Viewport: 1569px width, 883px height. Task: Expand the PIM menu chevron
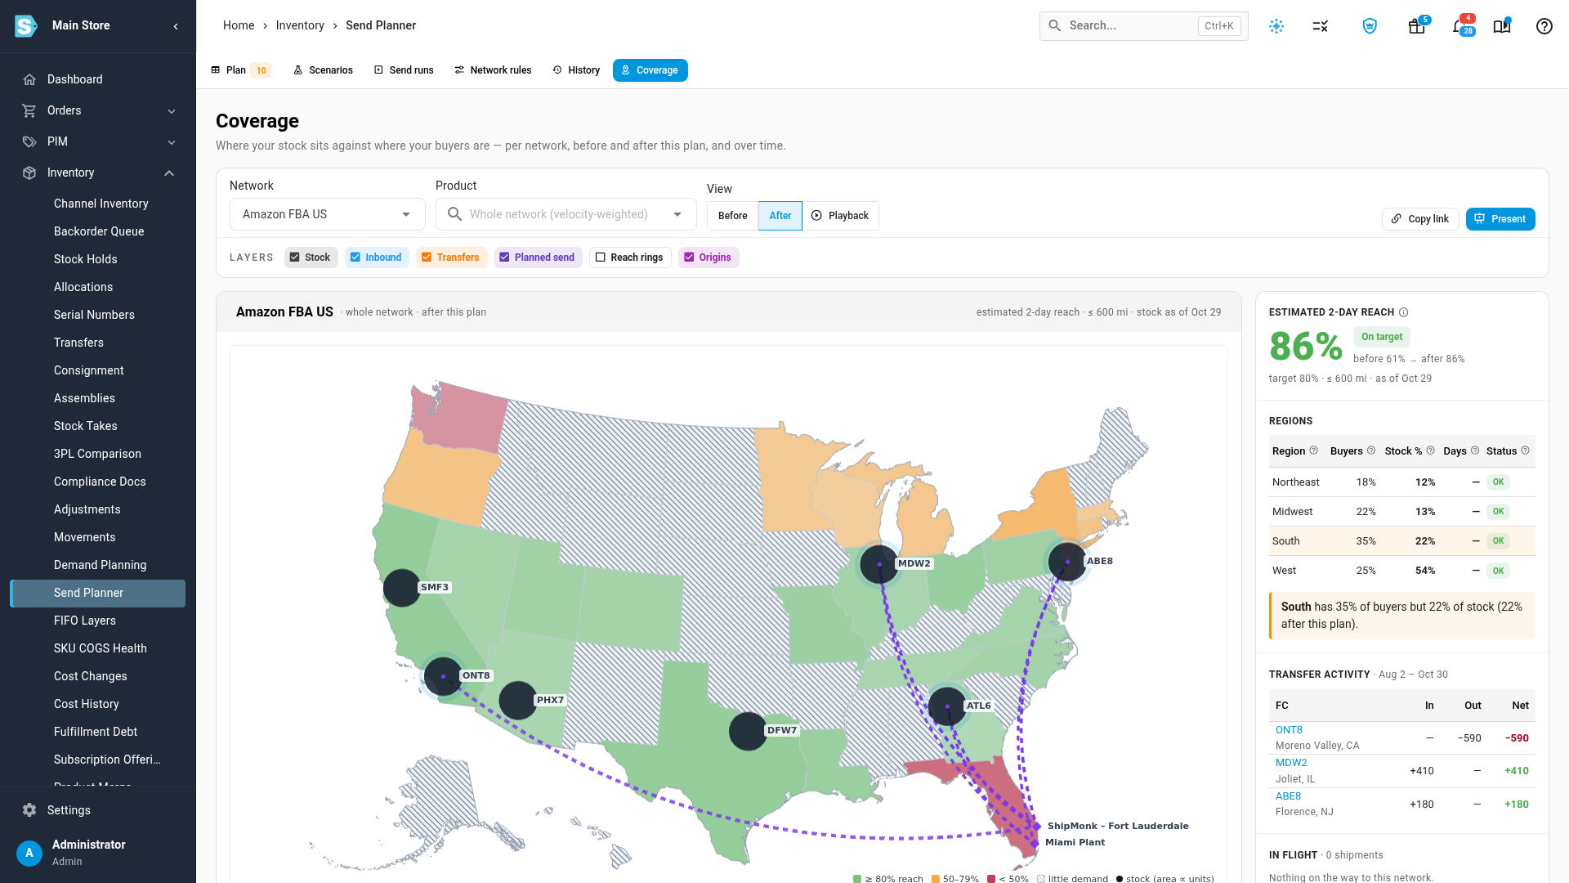click(x=172, y=142)
